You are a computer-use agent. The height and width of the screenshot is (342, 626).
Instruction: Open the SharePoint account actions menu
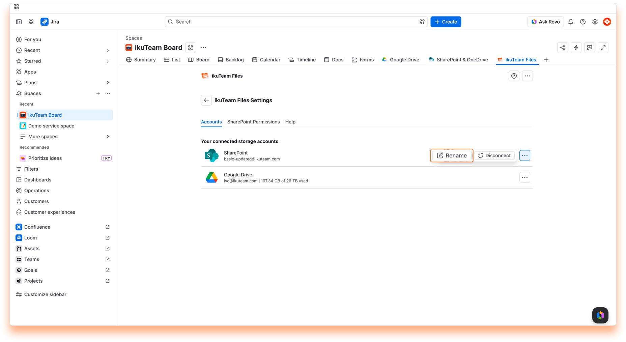tap(525, 155)
